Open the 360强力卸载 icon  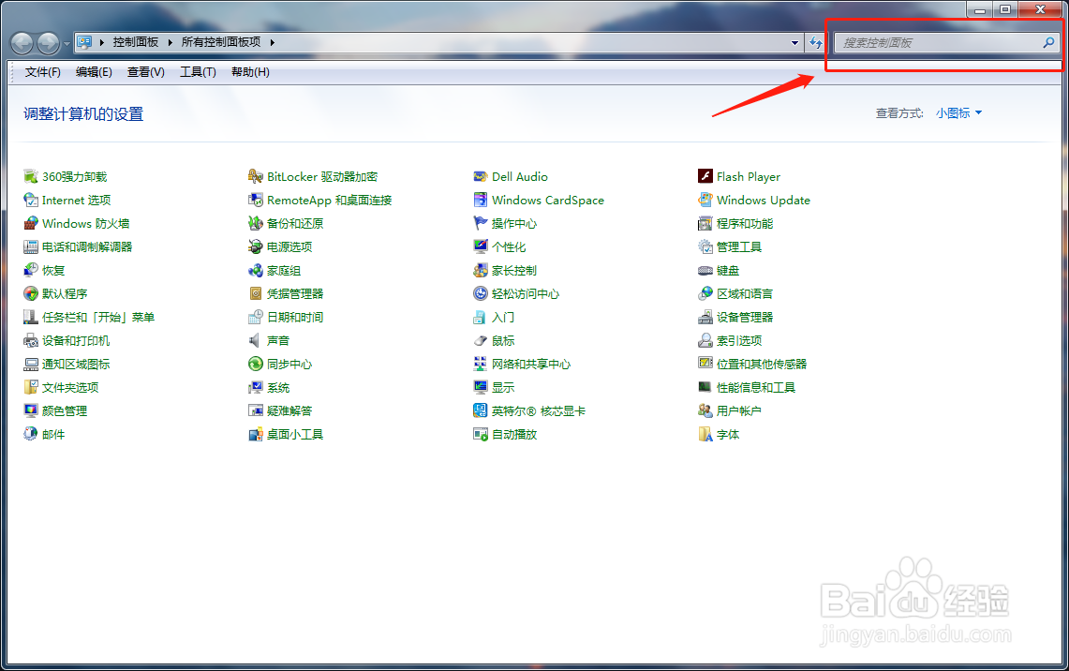31,176
